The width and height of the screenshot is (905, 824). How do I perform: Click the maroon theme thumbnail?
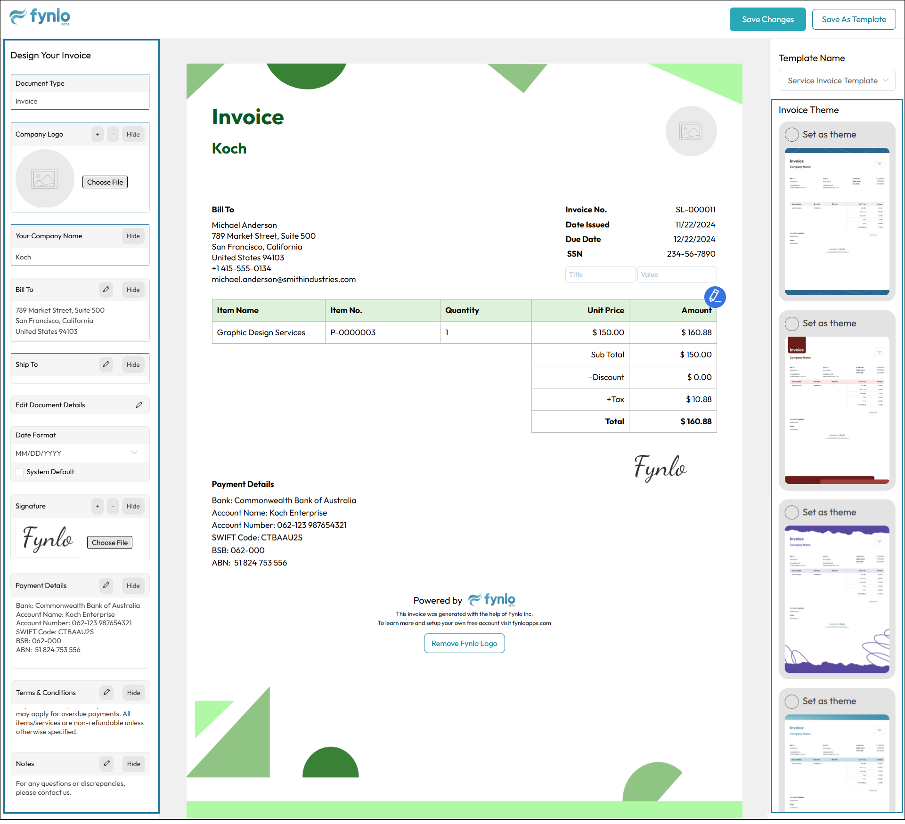(x=837, y=410)
